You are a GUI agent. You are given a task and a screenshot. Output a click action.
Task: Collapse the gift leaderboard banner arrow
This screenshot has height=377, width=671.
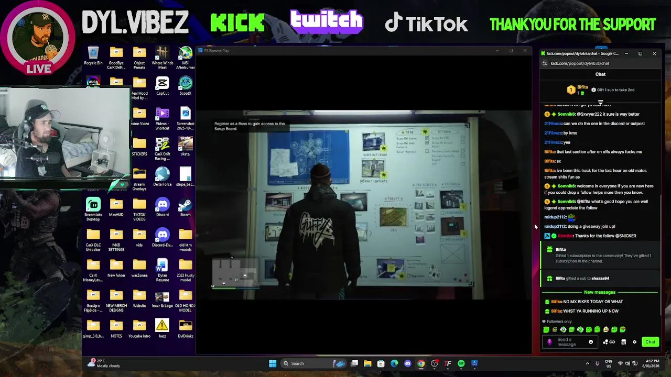[601, 102]
